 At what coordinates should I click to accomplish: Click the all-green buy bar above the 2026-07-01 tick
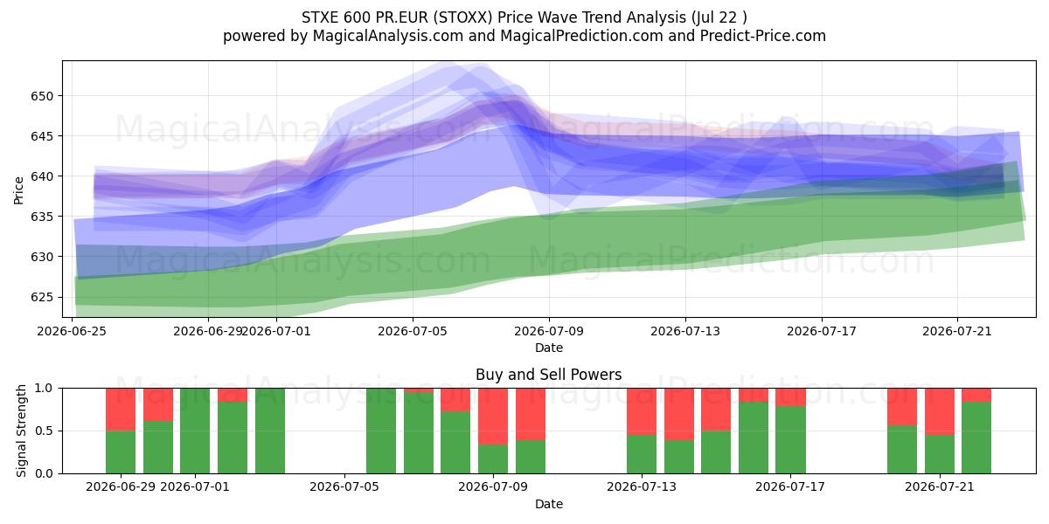click(195, 431)
